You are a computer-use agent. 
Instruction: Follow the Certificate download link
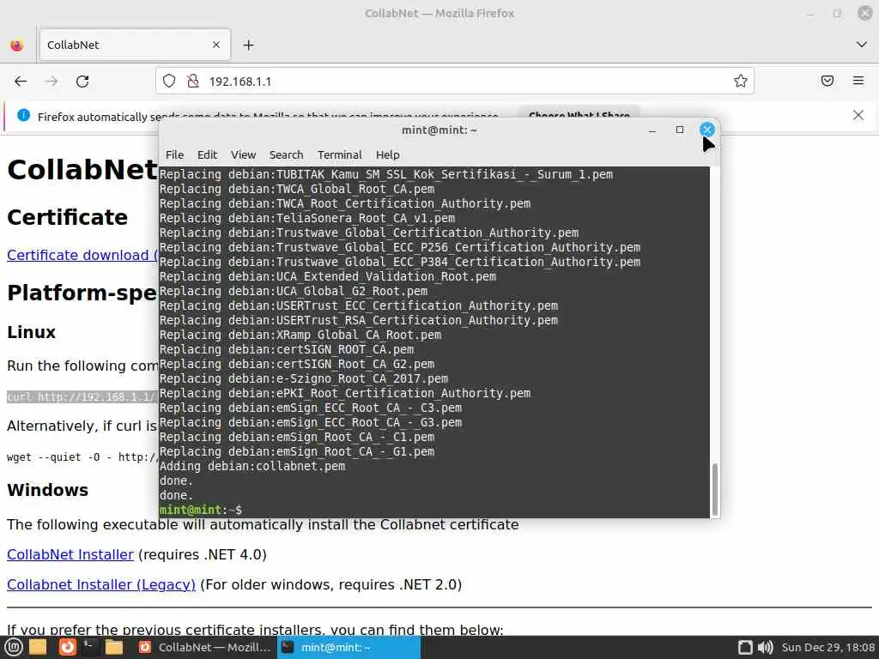point(82,255)
